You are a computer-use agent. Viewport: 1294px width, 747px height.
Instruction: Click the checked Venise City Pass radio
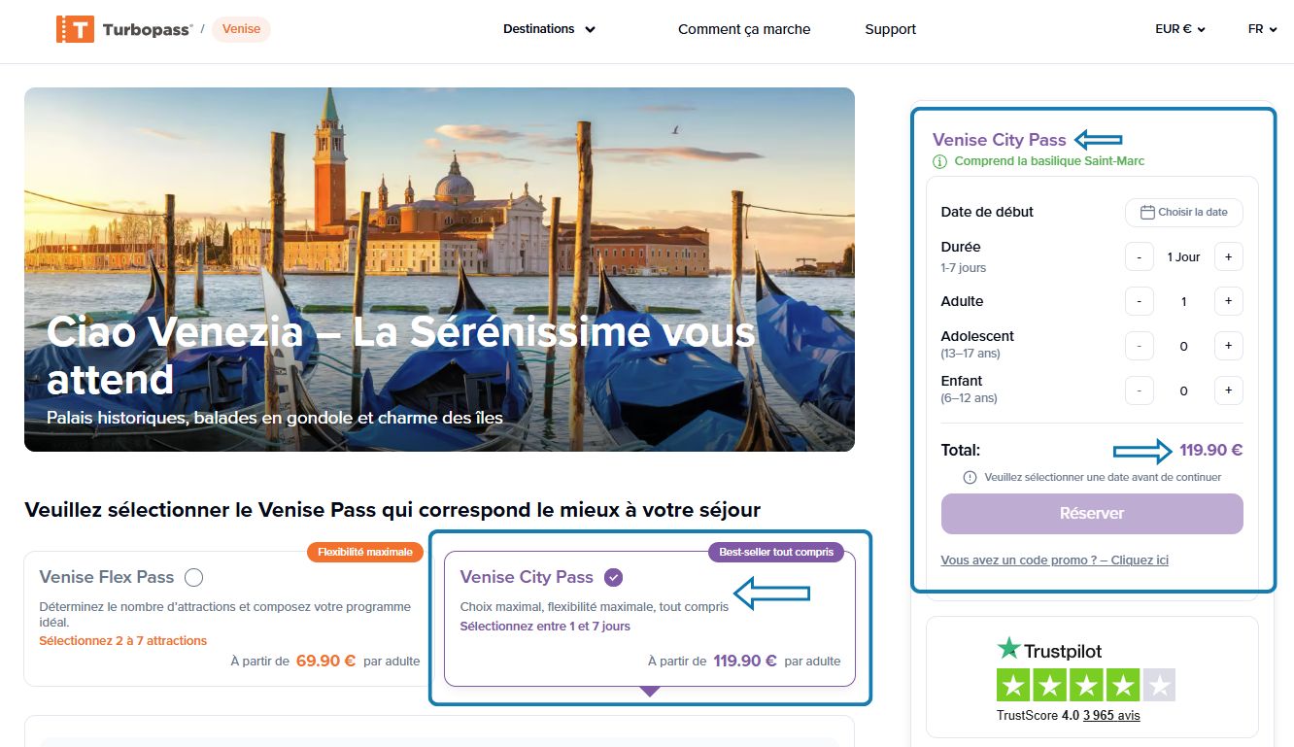613,576
